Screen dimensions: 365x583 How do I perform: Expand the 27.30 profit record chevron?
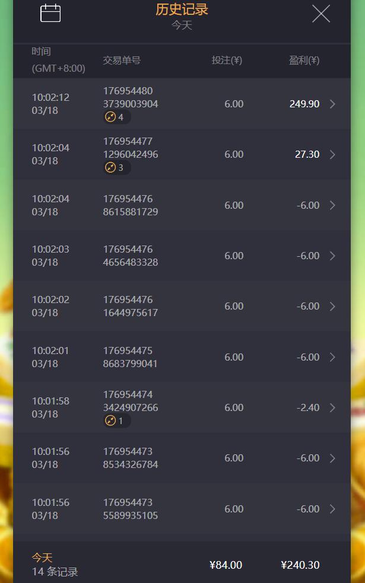pos(332,155)
